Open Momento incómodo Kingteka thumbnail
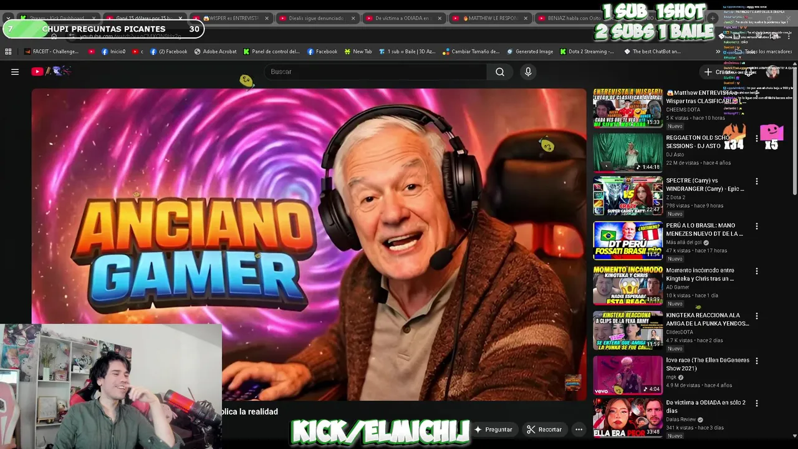Viewport: 798px width, 449px height. click(628, 286)
